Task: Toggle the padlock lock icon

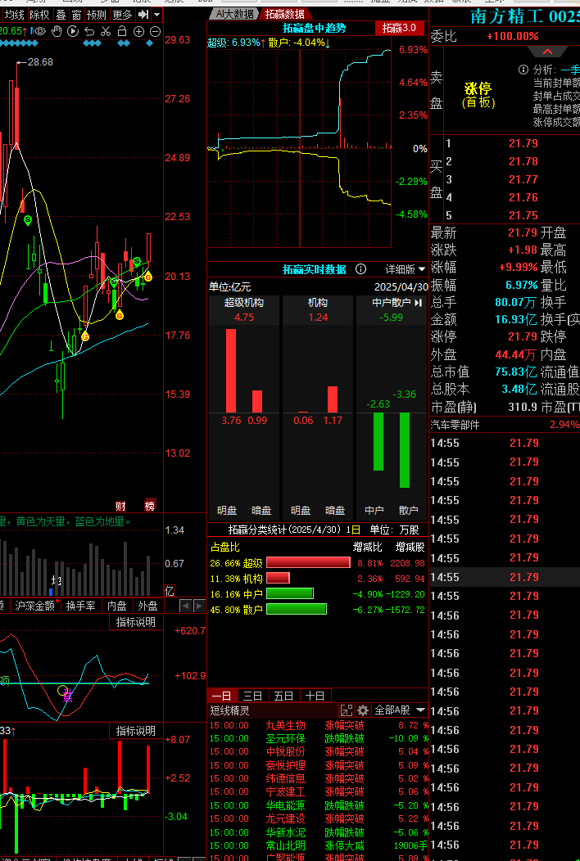Action: click(x=122, y=31)
